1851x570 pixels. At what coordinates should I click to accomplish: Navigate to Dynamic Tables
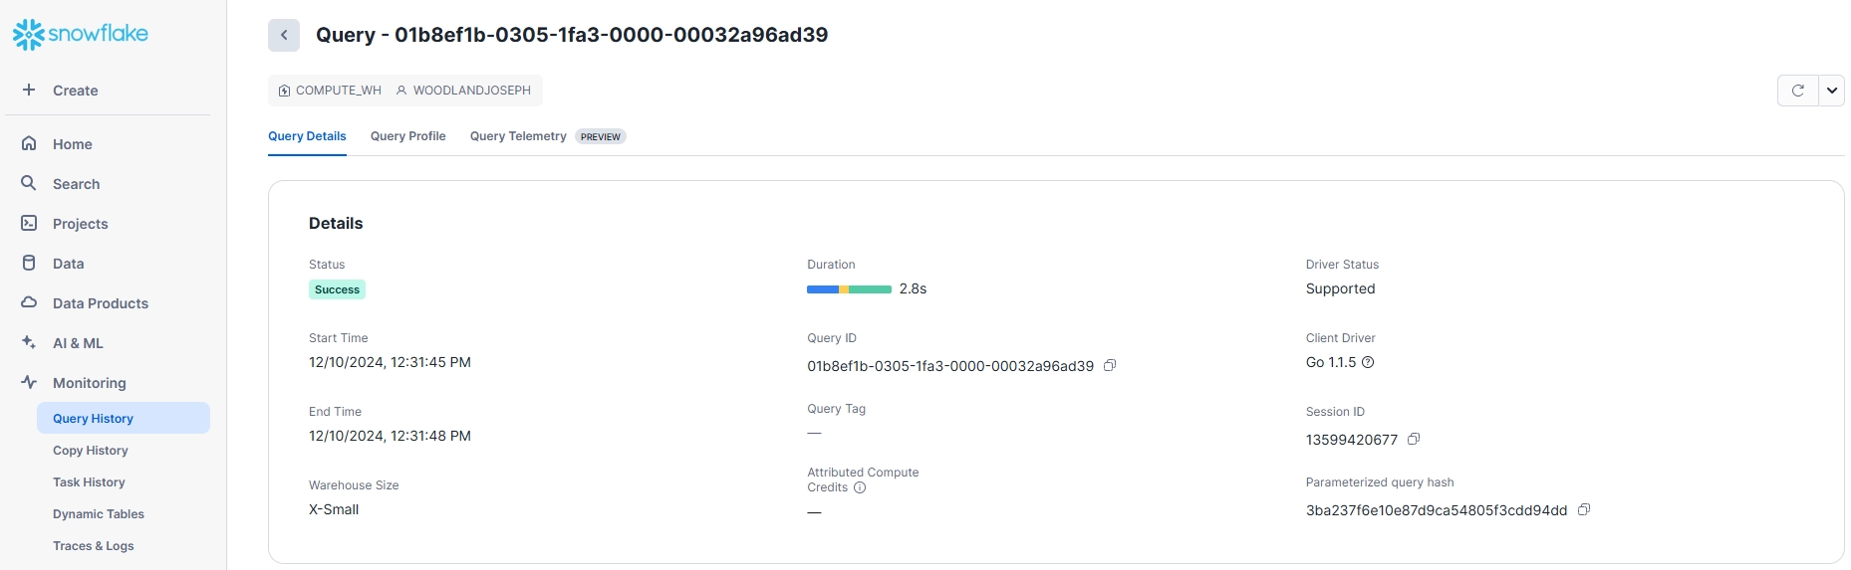(x=99, y=514)
